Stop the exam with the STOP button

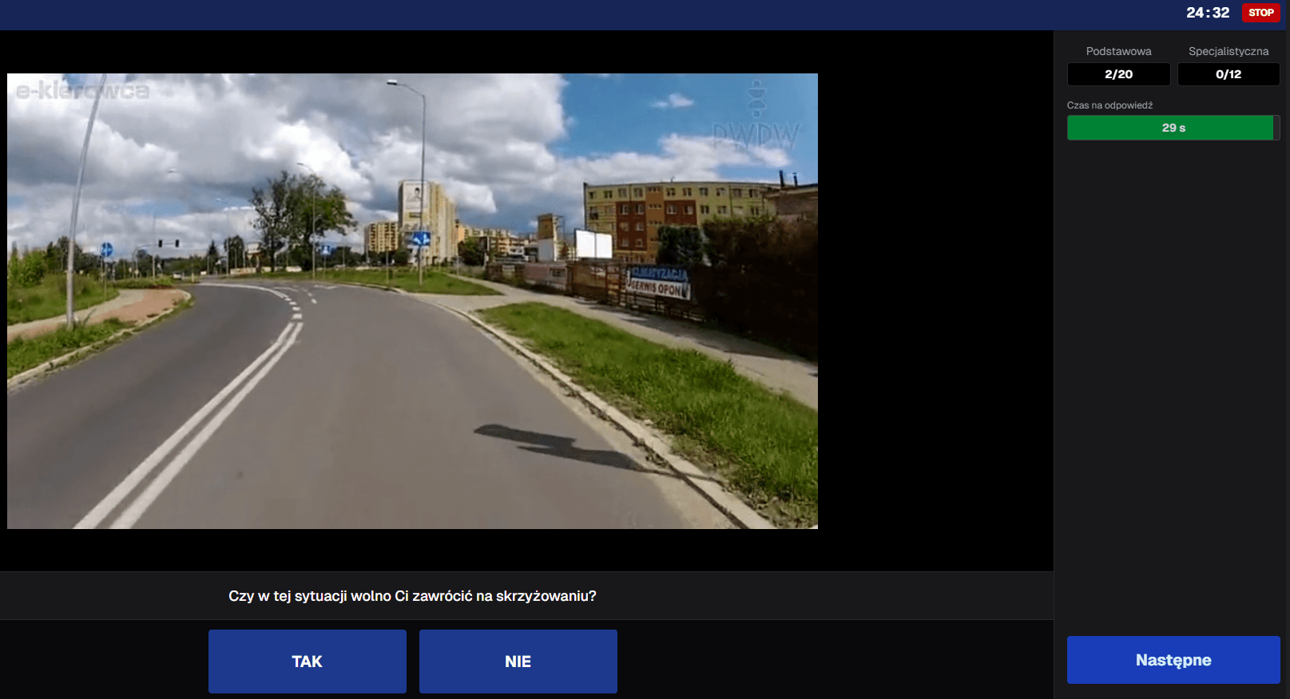1261,13
